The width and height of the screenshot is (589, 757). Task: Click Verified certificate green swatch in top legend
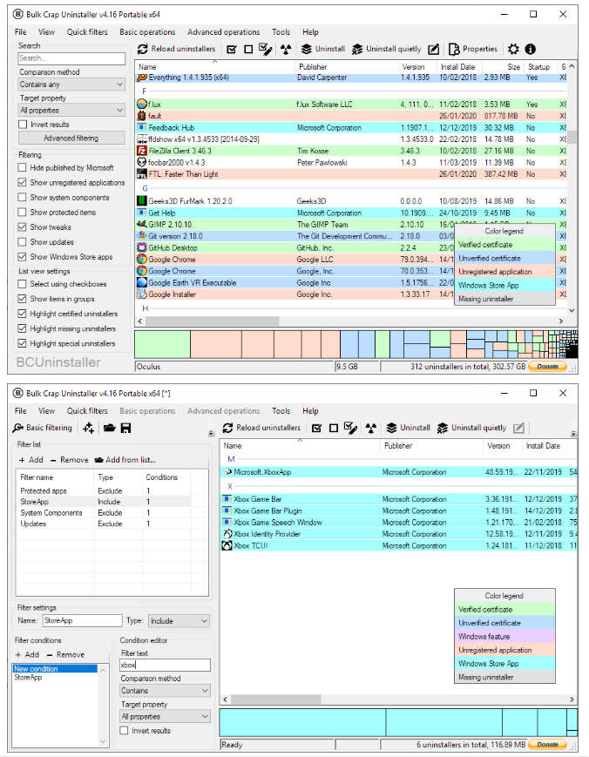[x=504, y=245]
